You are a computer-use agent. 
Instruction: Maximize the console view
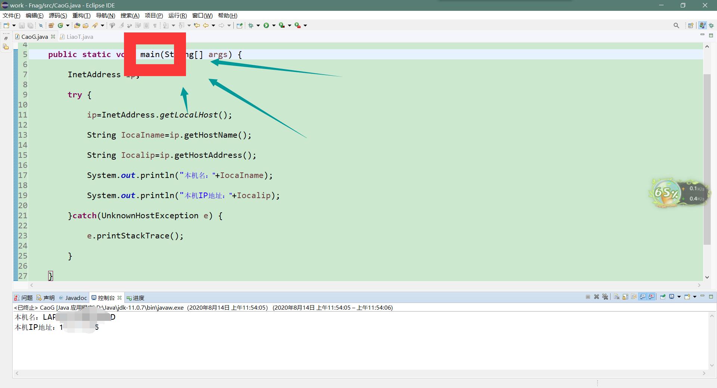[x=711, y=297]
